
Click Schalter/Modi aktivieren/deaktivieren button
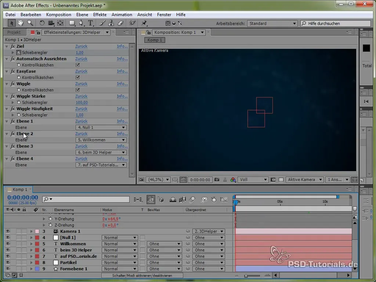point(142,275)
